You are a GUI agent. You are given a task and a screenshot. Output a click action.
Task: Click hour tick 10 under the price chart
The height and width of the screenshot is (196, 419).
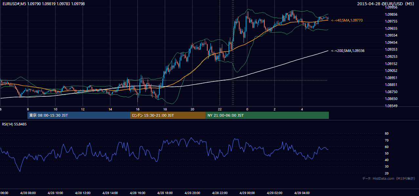(55, 109)
